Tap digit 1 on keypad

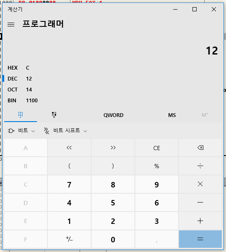(69, 221)
